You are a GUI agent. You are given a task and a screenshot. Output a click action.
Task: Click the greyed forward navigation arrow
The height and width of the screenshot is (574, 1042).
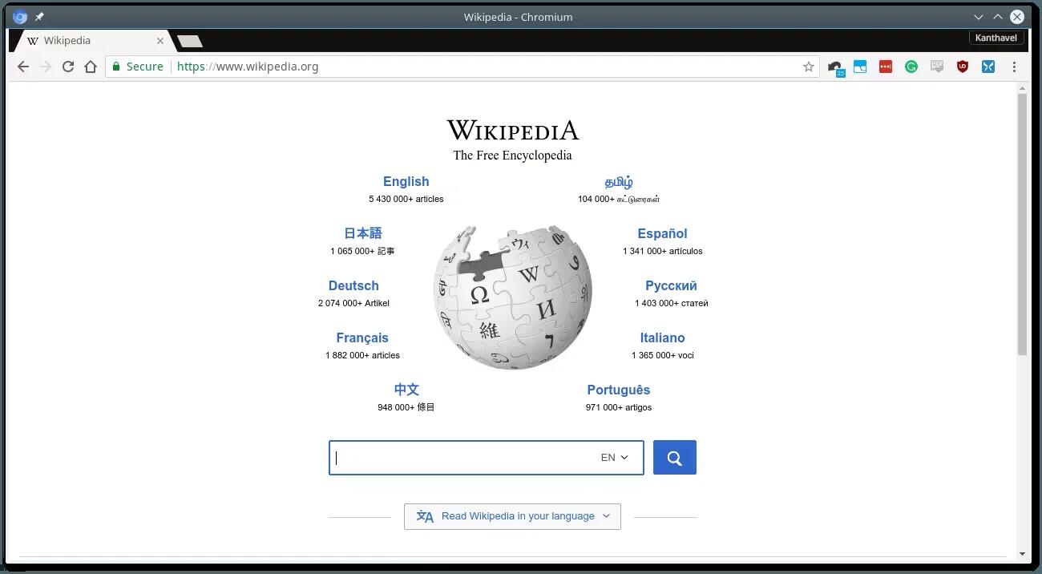(x=46, y=67)
